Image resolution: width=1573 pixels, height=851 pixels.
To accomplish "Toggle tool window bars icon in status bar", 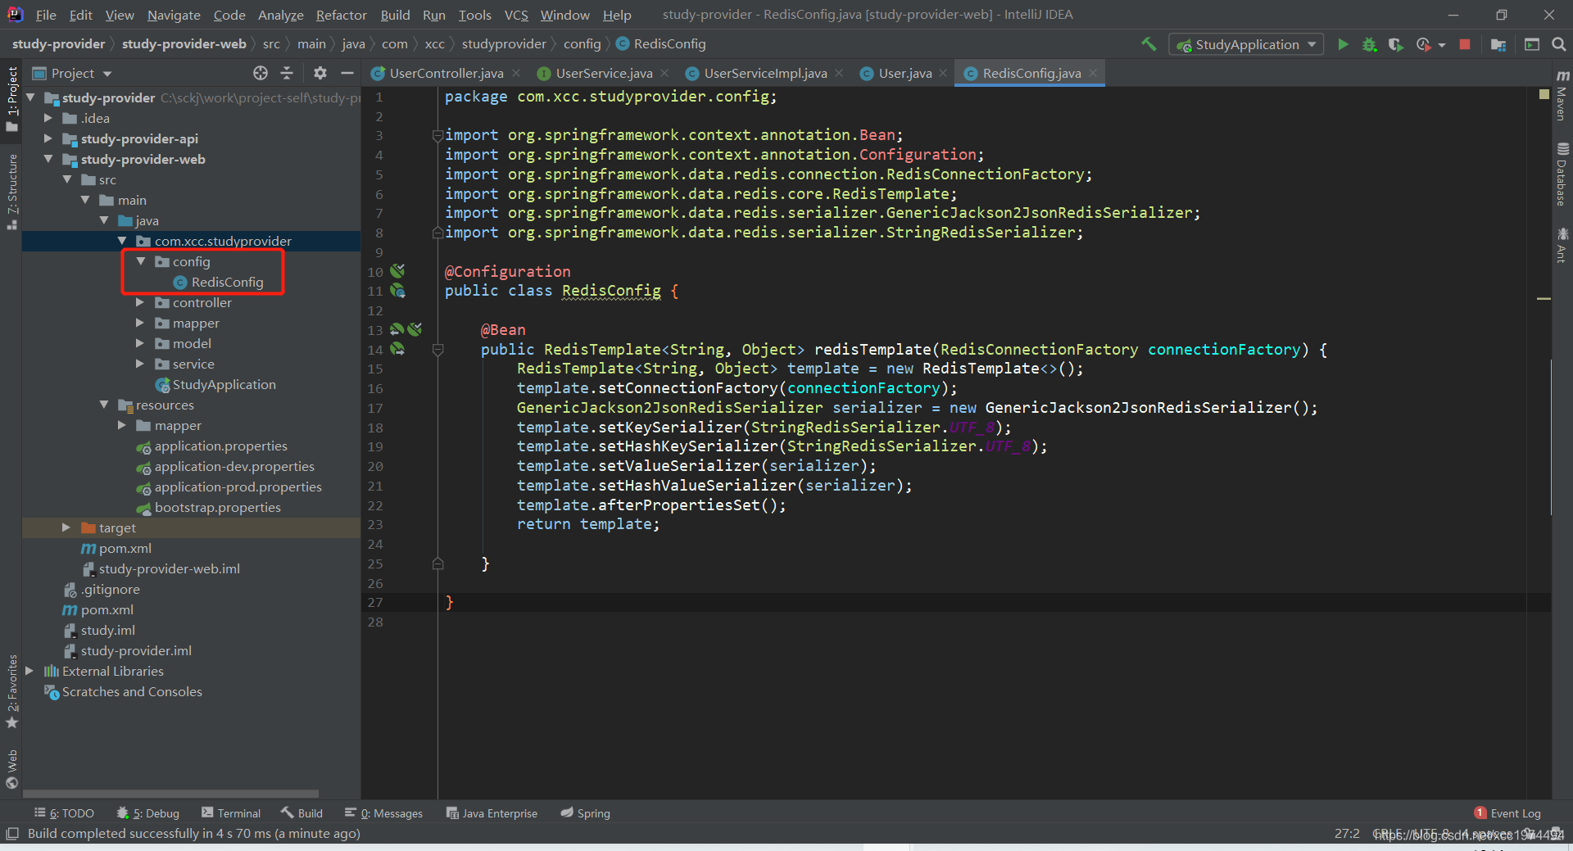I will pos(11,833).
